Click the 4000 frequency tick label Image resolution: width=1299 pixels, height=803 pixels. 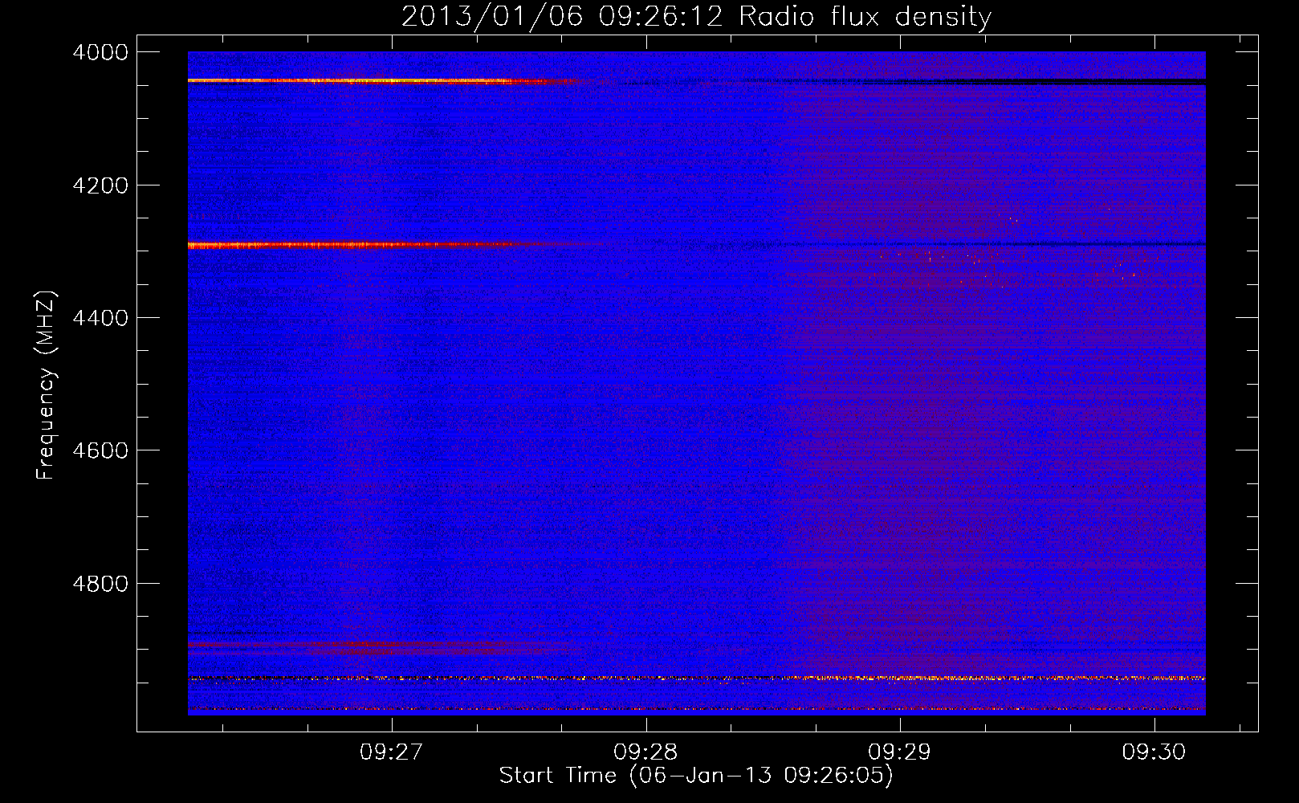coord(100,52)
